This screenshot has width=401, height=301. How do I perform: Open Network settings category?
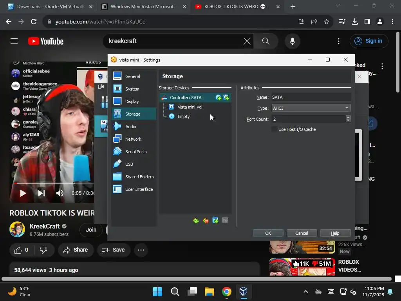(134, 139)
